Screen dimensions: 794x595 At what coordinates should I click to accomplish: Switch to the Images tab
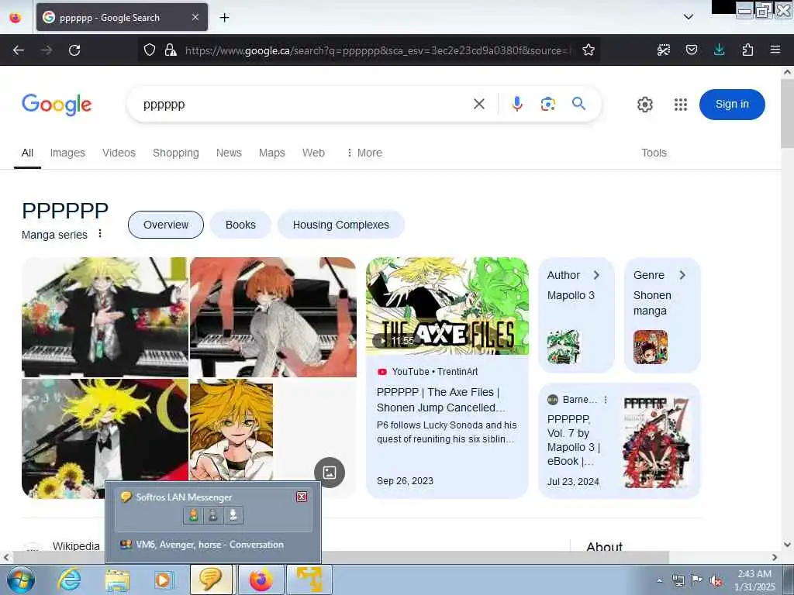tap(67, 153)
